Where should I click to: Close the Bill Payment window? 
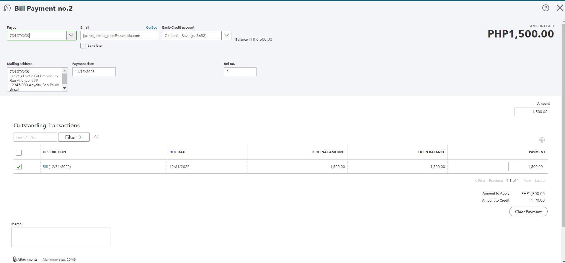click(560, 8)
